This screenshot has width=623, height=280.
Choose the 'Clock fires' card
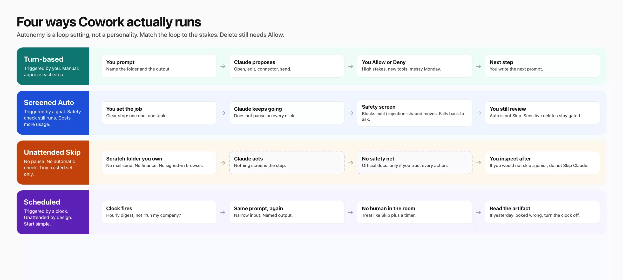[x=159, y=212]
